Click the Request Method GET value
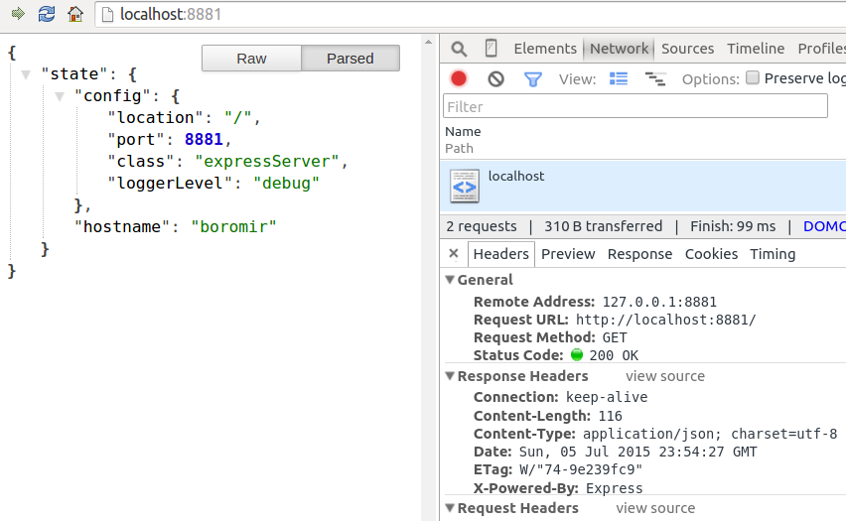The image size is (846, 521). 615,337
